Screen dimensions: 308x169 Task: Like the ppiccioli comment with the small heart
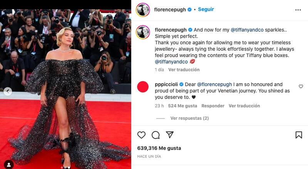click(x=301, y=87)
